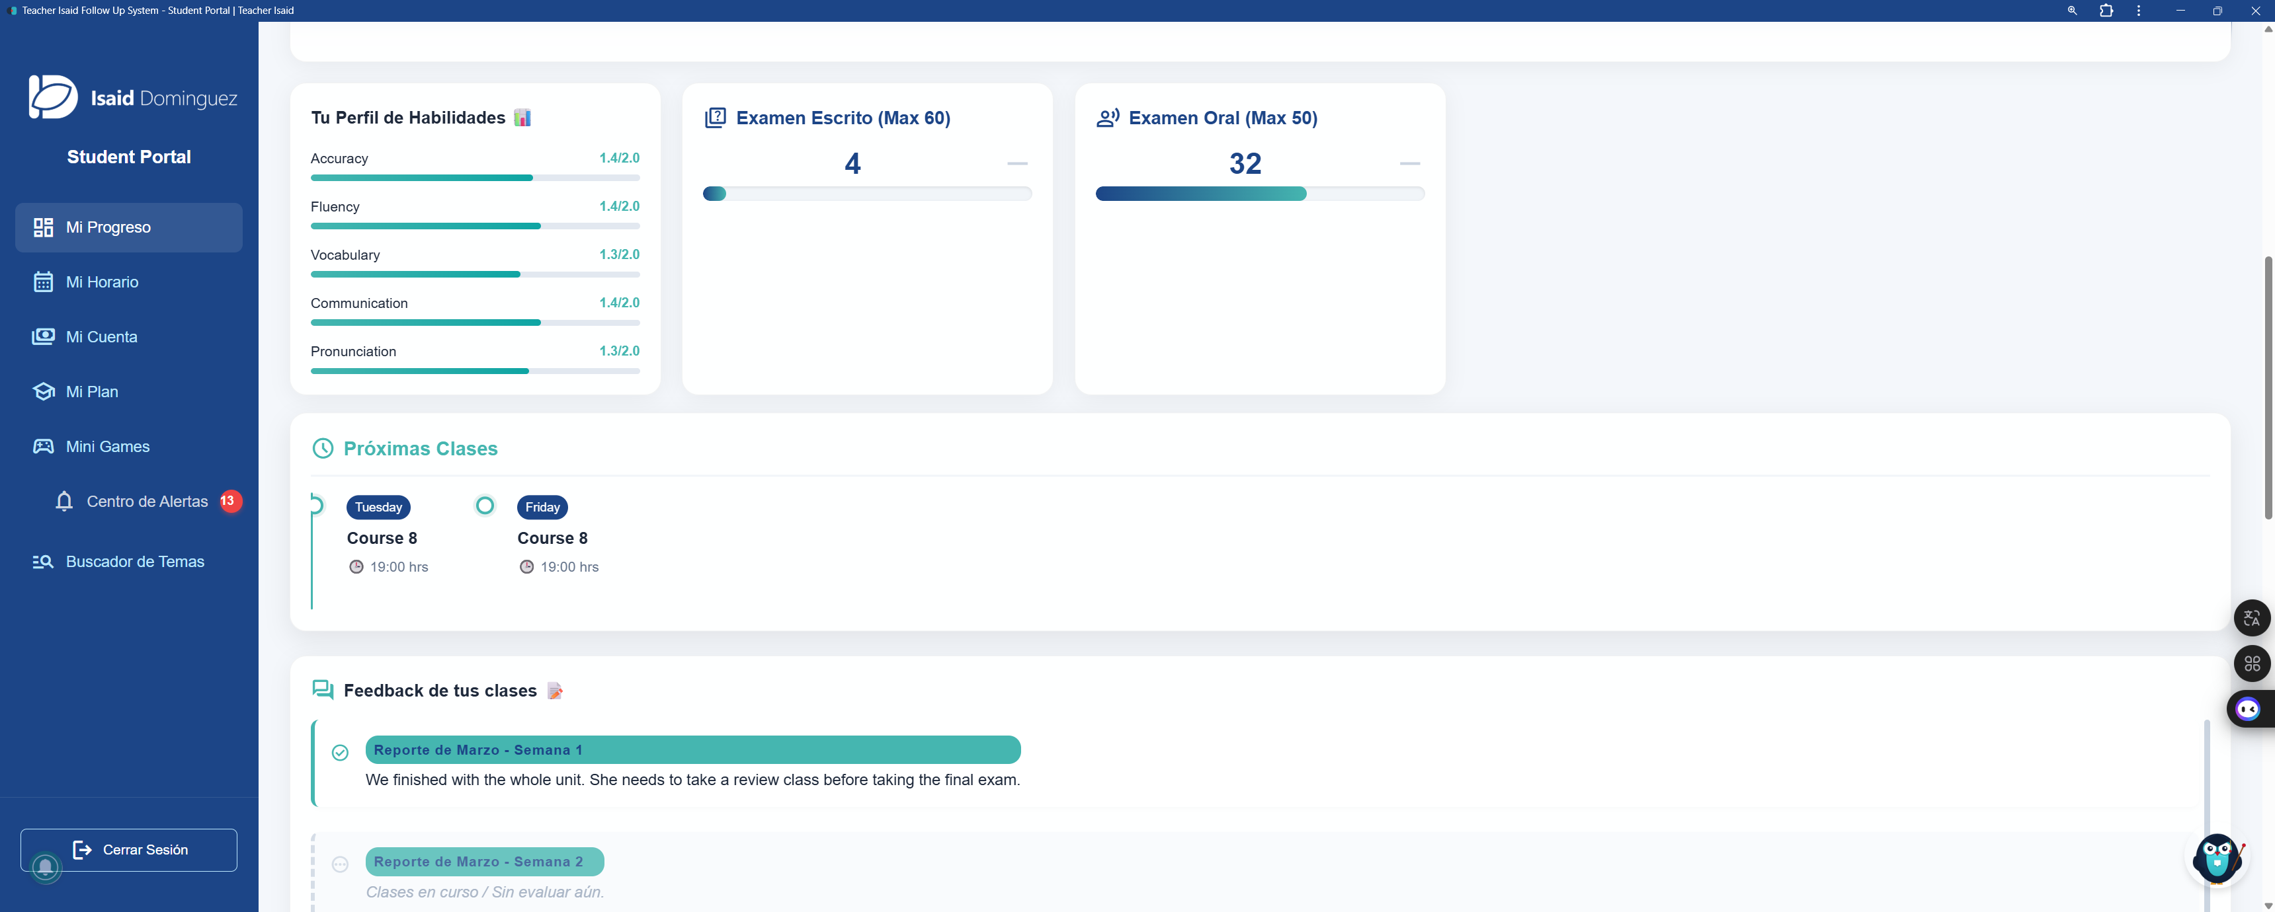Click pending circle on Marzo Semana 2
This screenshot has height=912, width=2275.
click(340, 864)
